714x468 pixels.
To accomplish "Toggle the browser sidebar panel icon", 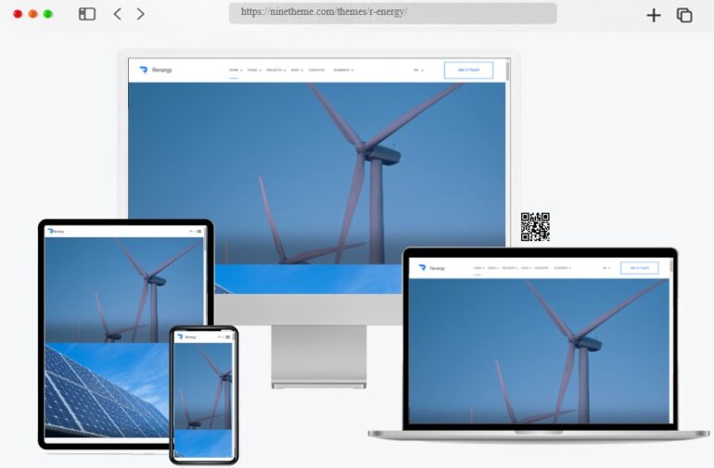I will pos(87,14).
